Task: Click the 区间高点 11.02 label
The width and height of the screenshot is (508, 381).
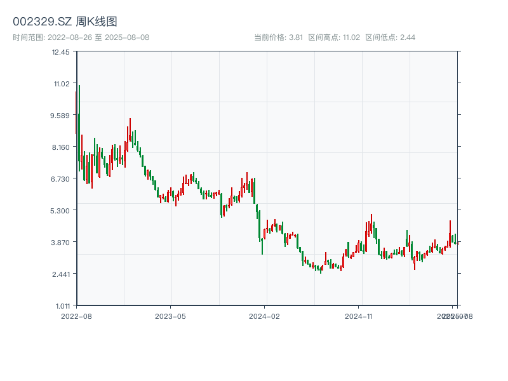Action: [x=334, y=37]
